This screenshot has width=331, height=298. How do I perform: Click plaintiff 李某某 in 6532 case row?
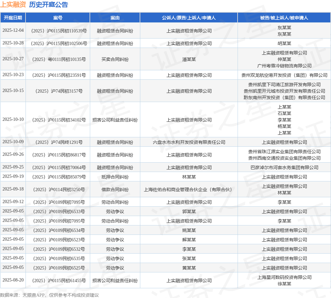coord(189,249)
